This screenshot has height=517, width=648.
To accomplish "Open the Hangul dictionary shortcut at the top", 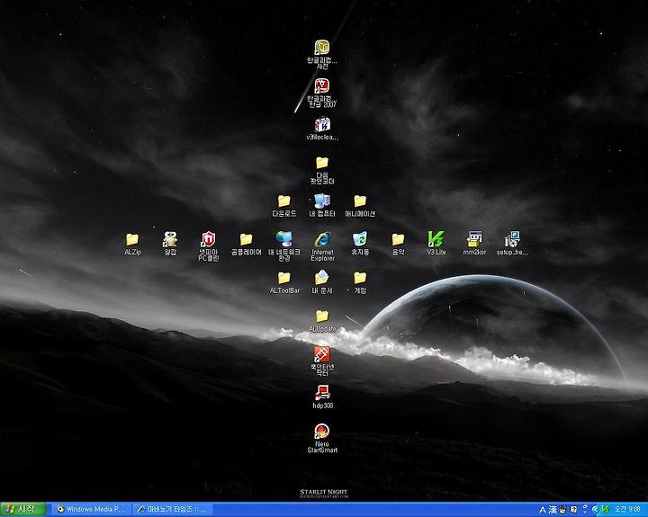I will coord(322,54).
